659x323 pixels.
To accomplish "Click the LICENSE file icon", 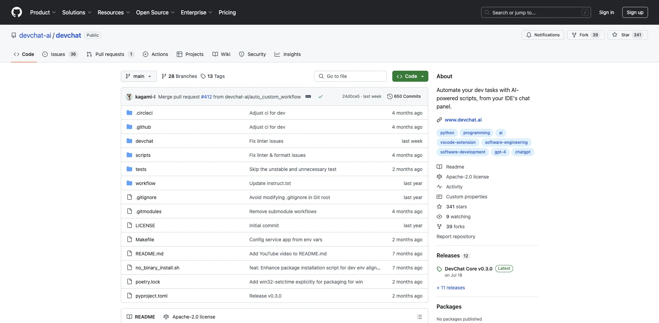I will point(129,226).
